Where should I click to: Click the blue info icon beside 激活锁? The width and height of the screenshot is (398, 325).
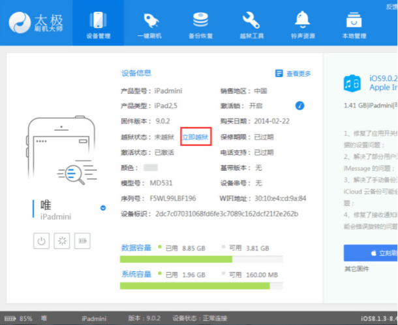coord(299,105)
